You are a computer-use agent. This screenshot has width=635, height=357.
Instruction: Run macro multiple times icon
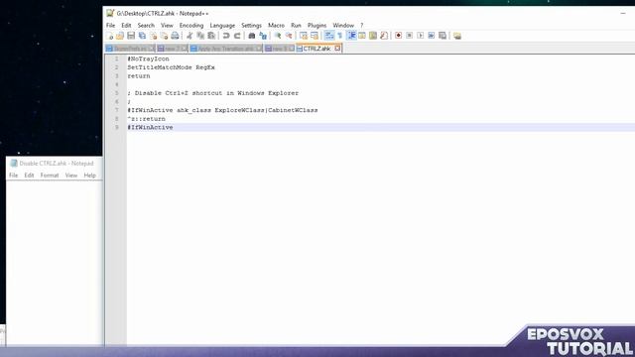click(x=432, y=36)
